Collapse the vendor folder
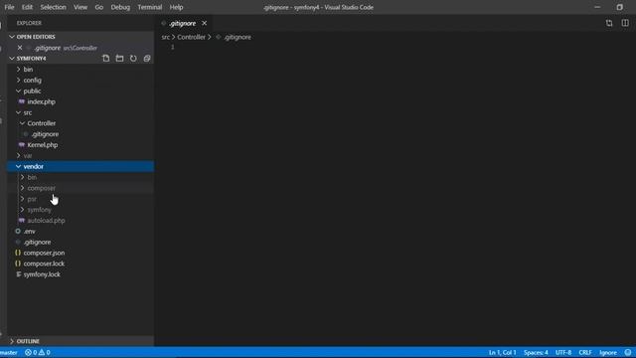 [x=80, y=166]
